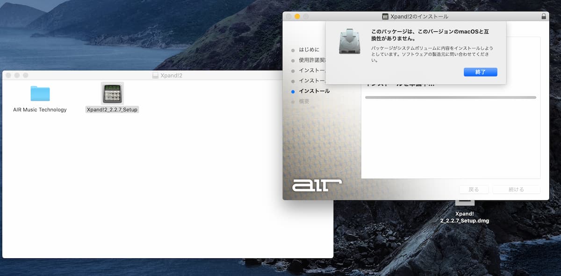Screen dimensions: 561x276
Task: Click the AIR logo in the installer
Action: click(317, 185)
